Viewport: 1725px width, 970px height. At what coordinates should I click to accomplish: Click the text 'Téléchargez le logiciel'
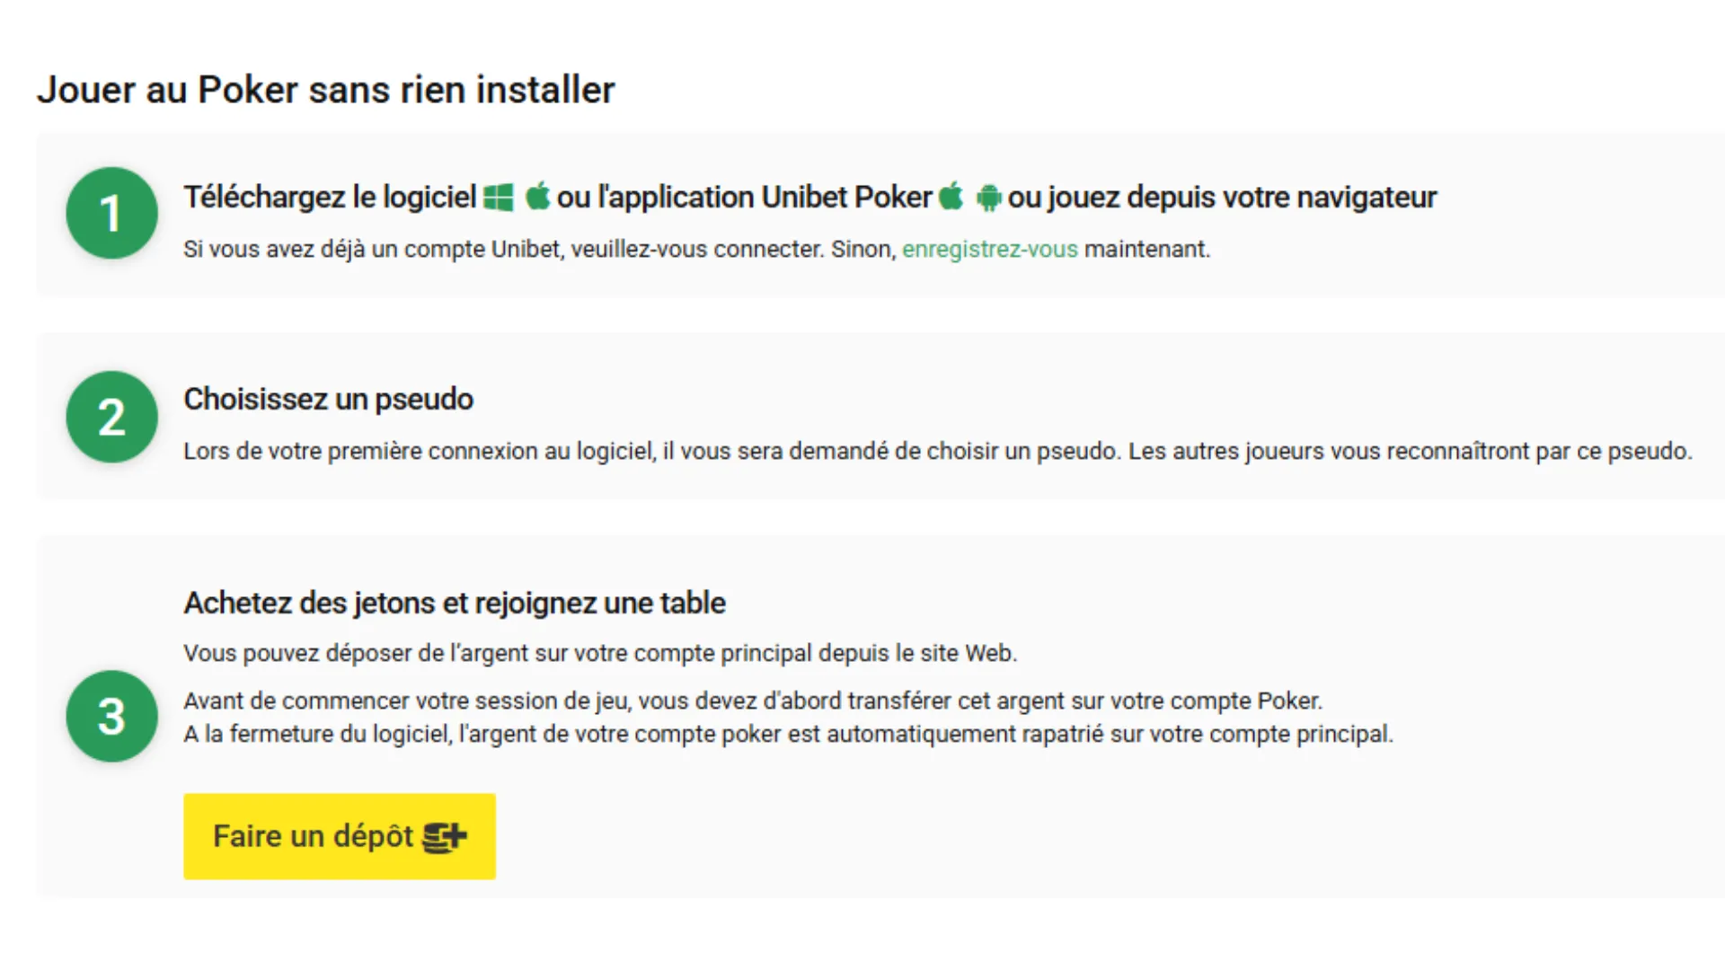pyautogui.click(x=330, y=197)
